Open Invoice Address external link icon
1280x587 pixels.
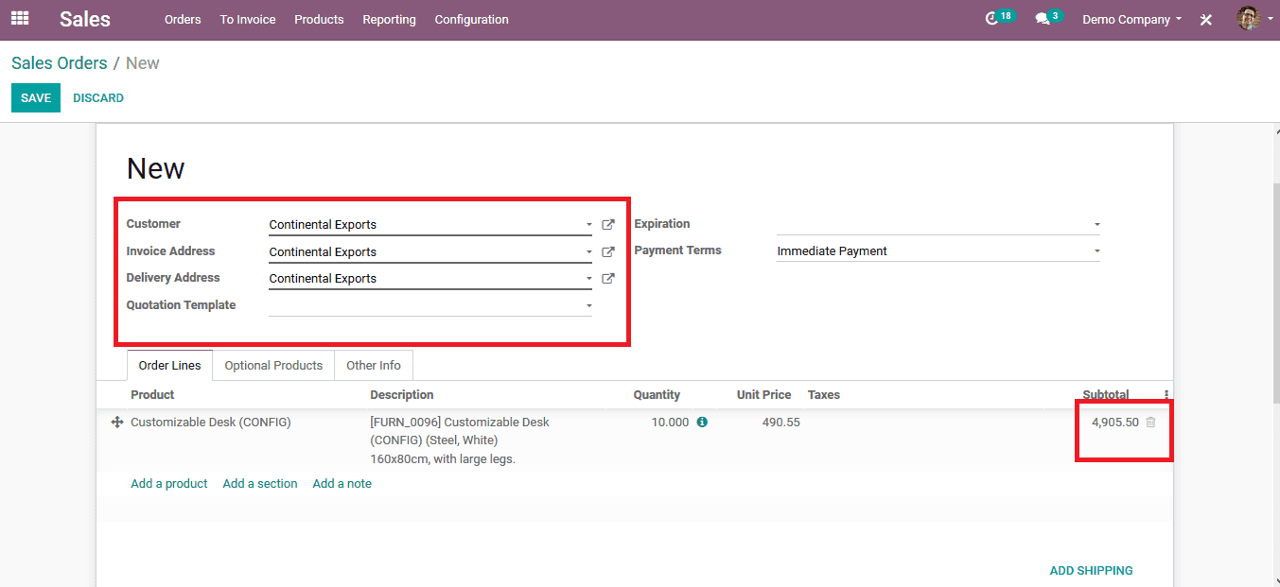(608, 251)
